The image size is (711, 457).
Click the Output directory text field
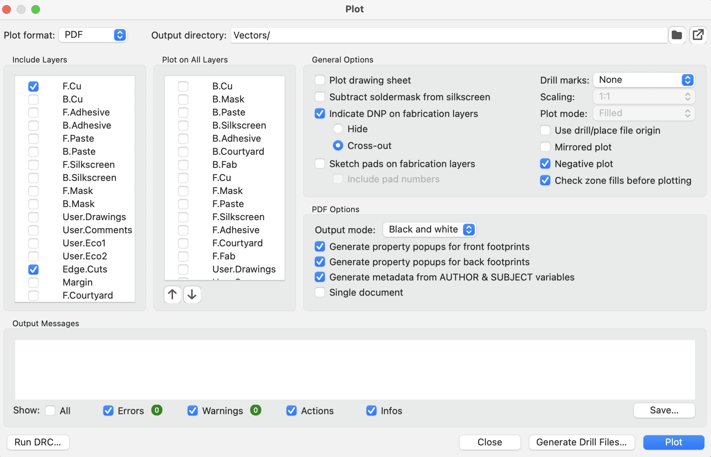point(448,35)
